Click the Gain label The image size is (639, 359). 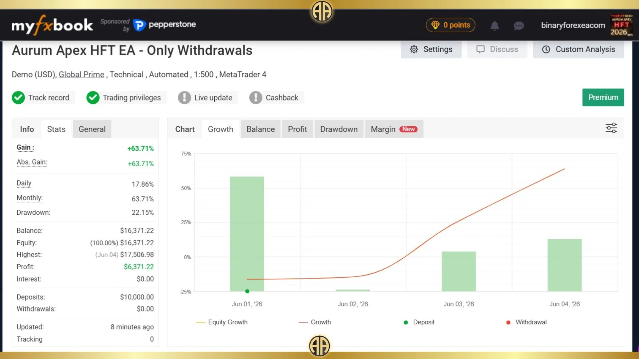[x=25, y=148]
